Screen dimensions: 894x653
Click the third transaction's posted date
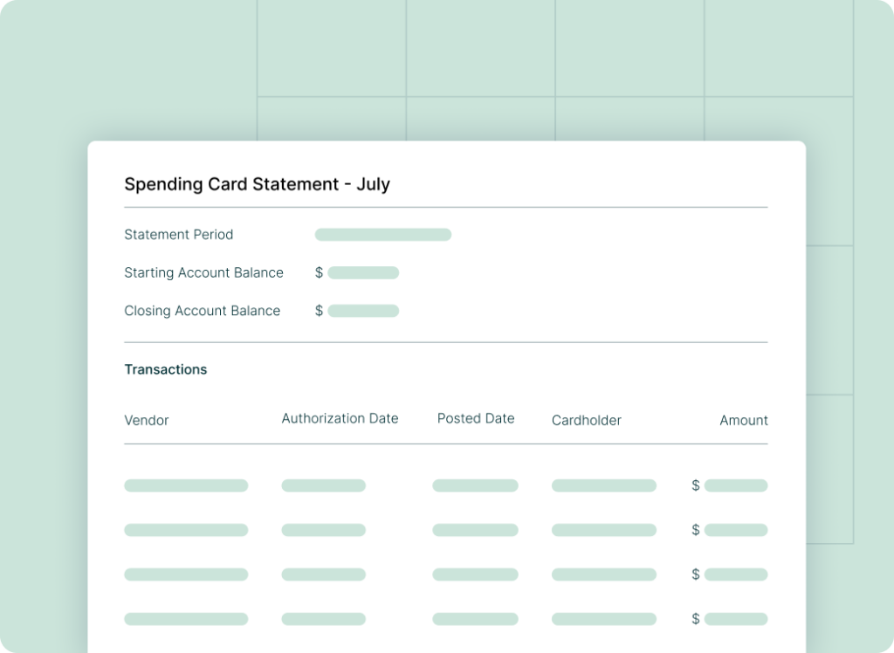475,574
